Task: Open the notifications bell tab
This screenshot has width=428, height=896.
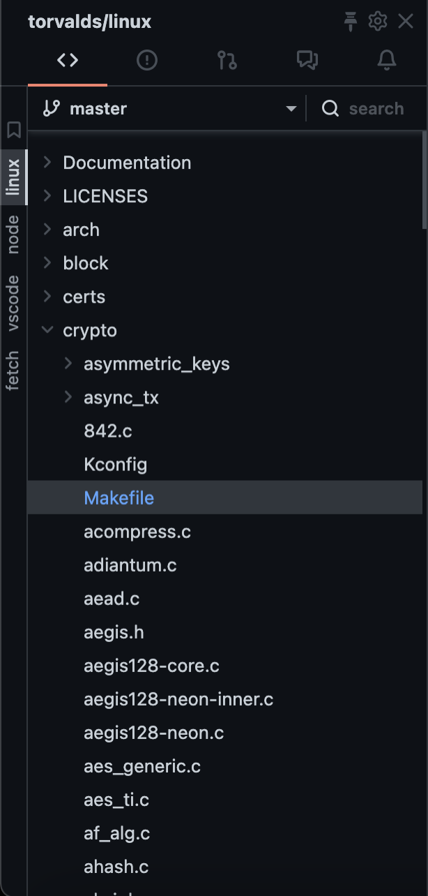Action: [386, 61]
